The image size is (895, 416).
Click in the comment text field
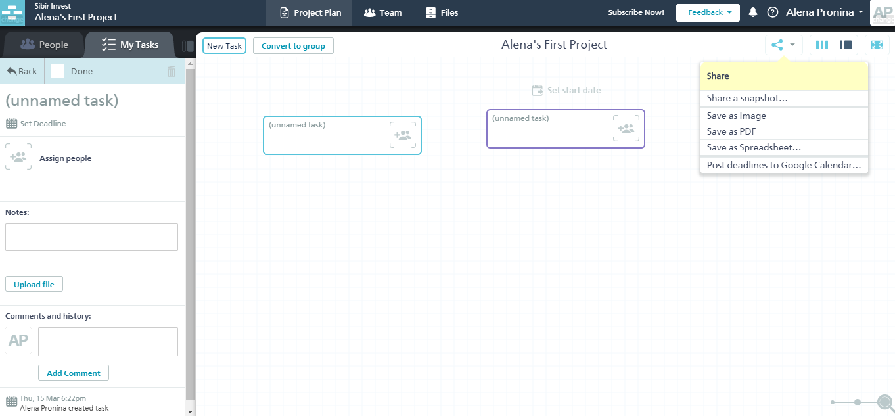tap(108, 342)
